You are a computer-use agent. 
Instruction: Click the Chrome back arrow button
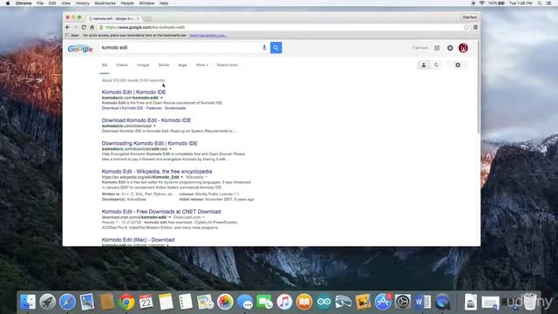tap(67, 27)
